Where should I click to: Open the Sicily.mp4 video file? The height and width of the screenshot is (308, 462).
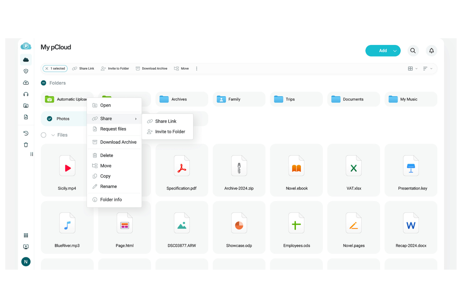(67, 170)
